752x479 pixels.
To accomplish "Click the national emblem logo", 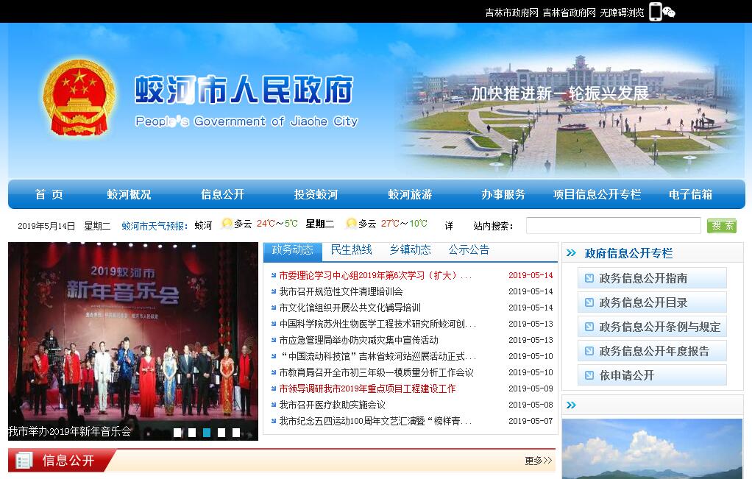I will coord(78,98).
